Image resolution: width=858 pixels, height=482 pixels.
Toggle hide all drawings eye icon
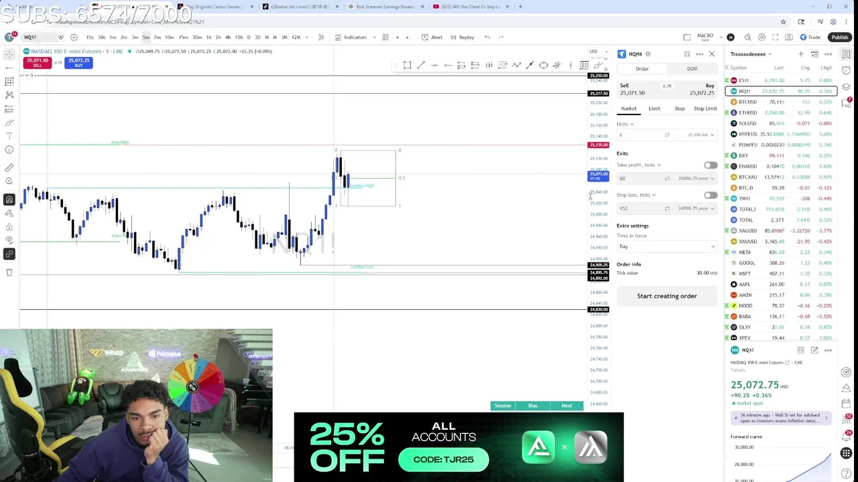coord(9,240)
